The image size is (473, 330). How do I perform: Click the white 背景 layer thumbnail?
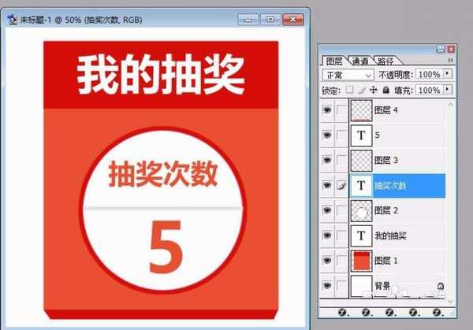click(361, 286)
